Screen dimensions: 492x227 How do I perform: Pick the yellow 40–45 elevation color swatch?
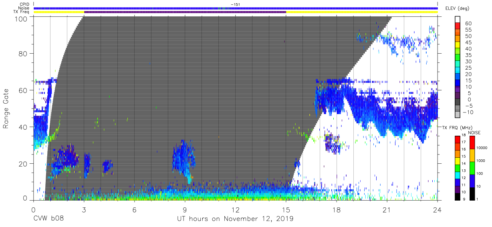tap(458, 46)
